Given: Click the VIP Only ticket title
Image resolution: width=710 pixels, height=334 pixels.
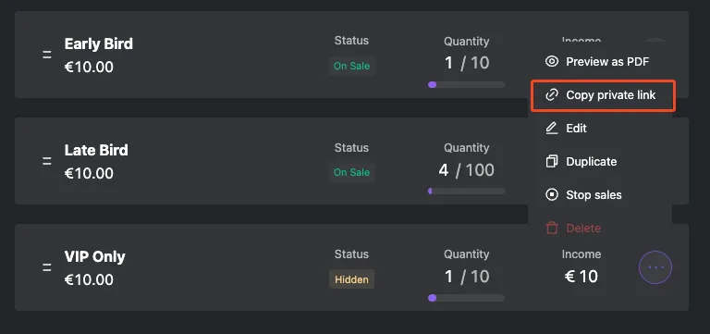Looking at the screenshot, I should [94, 257].
